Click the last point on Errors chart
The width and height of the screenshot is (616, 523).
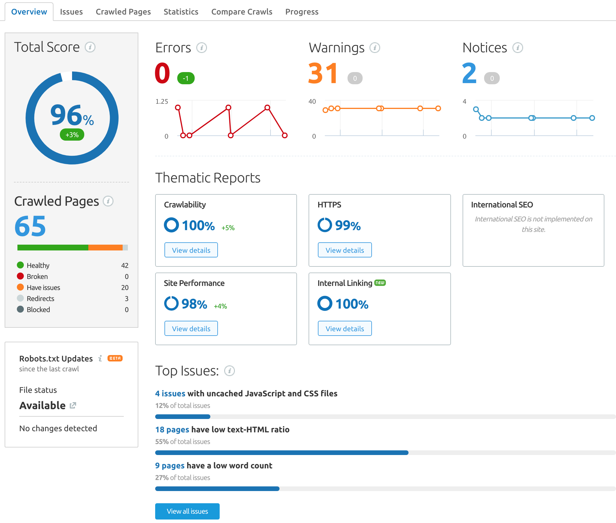(x=284, y=135)
